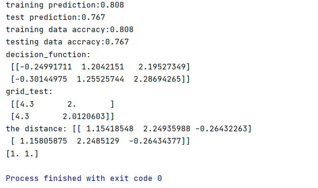Click the grid_test label line

click(x=29, y=92)
